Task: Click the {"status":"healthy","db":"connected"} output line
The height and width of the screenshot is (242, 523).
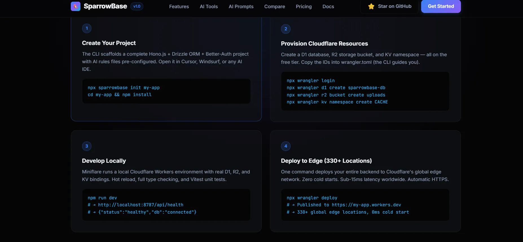Action: [x=142, y=212]
